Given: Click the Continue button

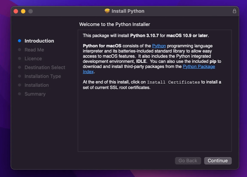Looking at the screenshot, I should [218, 161].
